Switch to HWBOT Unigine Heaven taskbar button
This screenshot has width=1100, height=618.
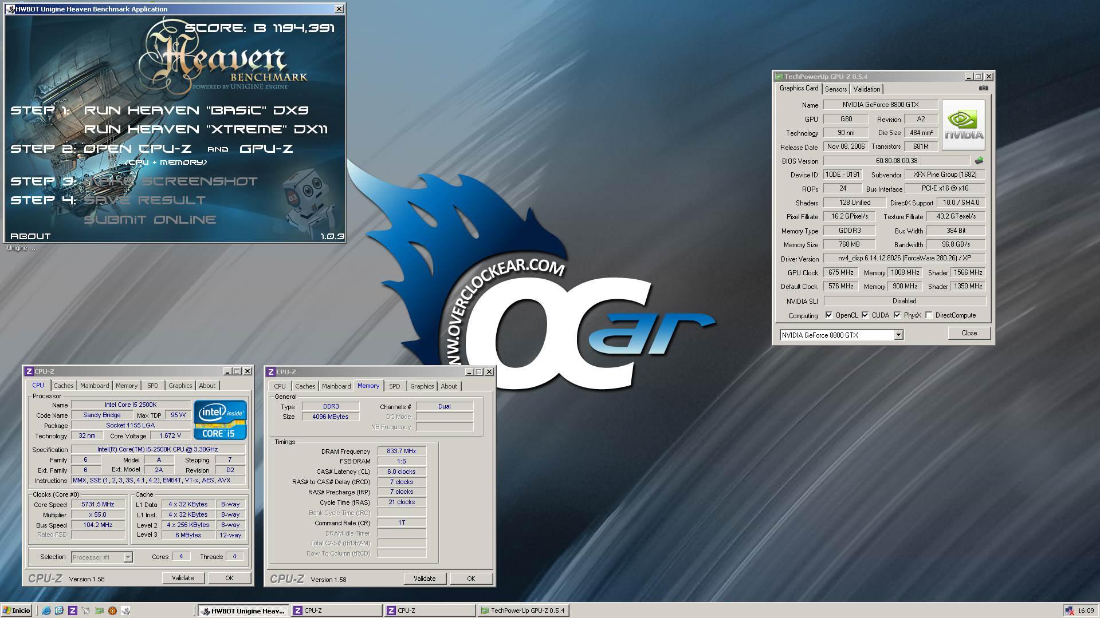[243, 611]
